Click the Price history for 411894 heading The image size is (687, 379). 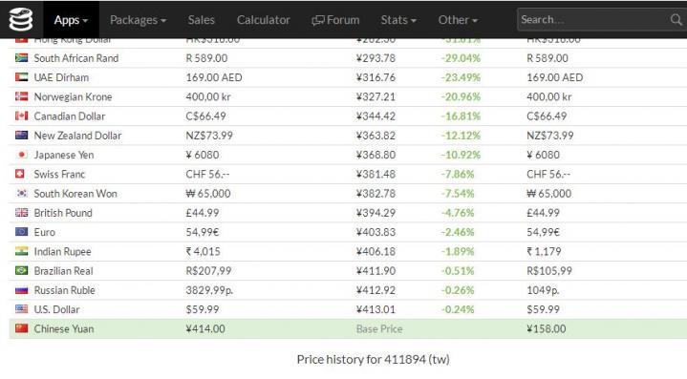[x=373, y=359]
